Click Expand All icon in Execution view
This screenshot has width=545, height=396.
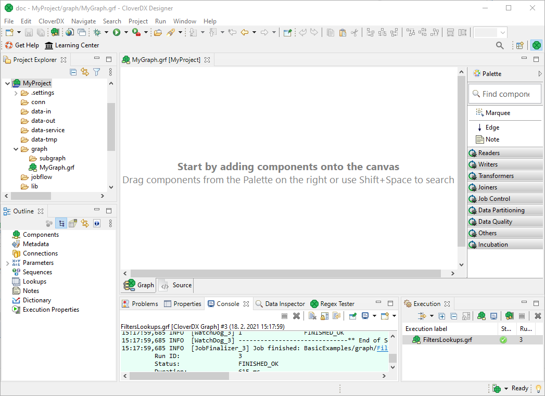tap(442, 316)
